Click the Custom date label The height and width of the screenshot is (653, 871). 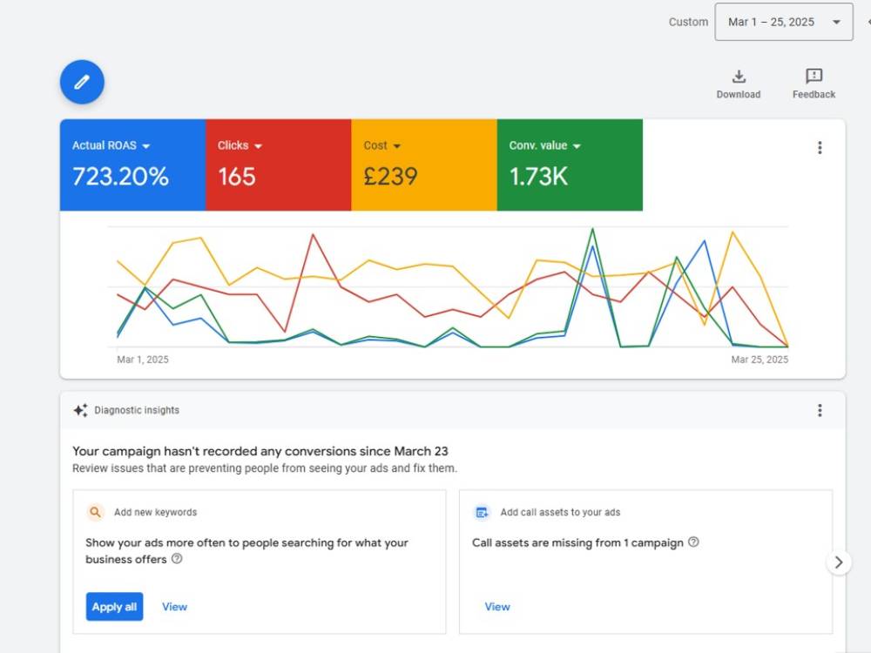coord(688,23)
